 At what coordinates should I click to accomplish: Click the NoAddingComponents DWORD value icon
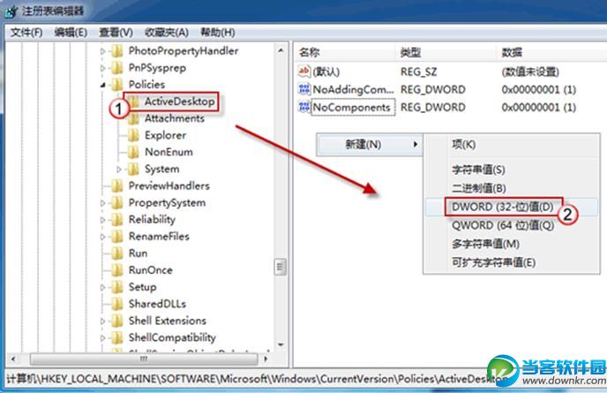[303, 89]
